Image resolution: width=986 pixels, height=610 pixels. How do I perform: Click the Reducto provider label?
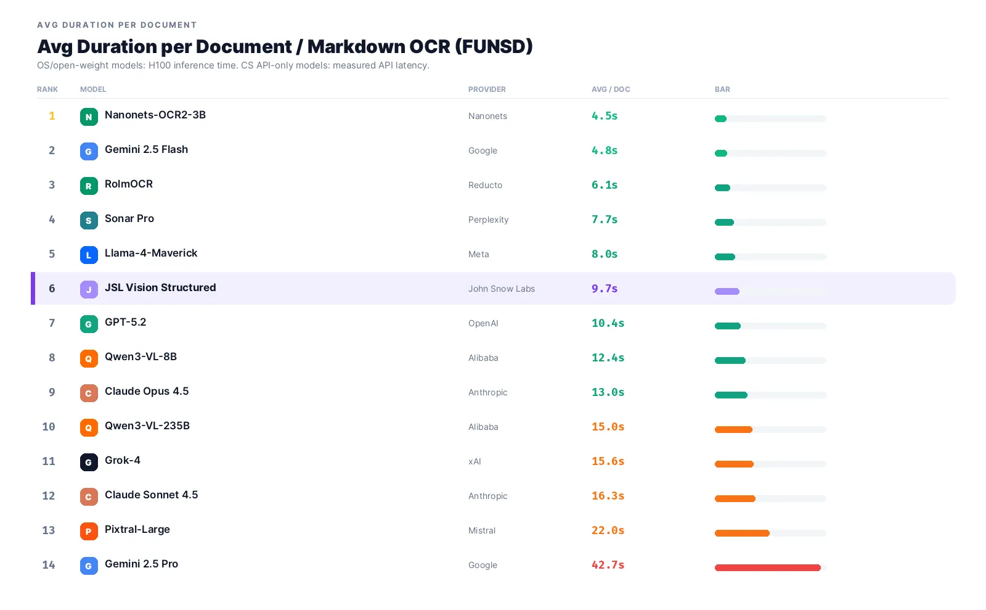[x=485, y=185]
